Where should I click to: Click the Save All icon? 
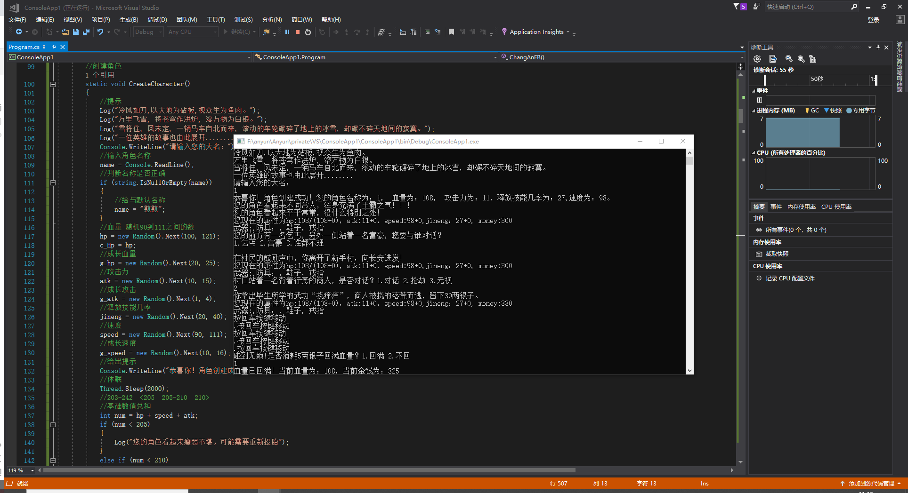(x=86, y=32)
